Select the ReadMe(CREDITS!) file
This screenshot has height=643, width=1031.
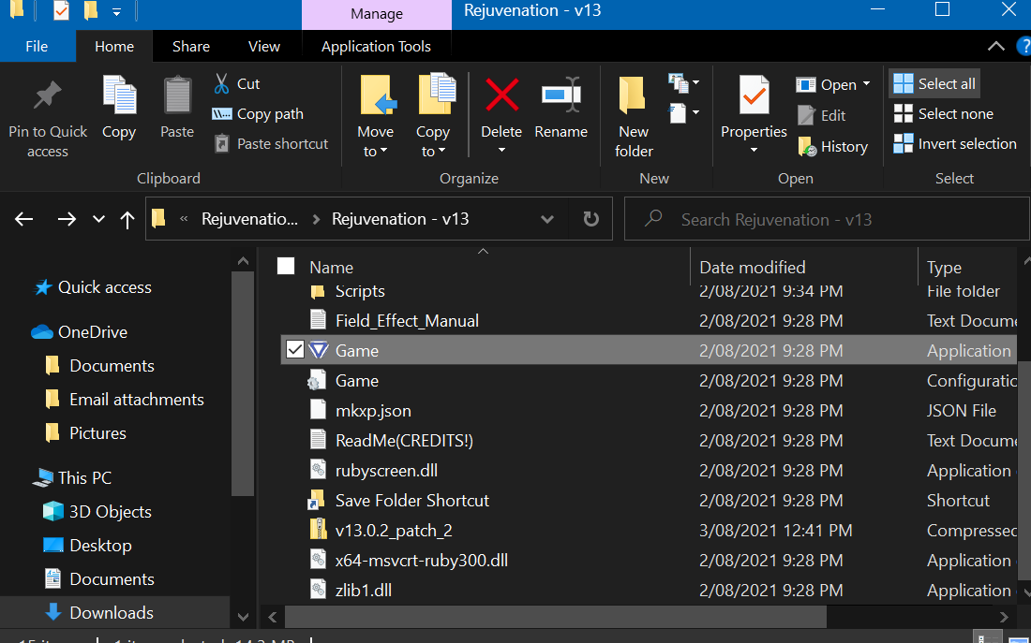pyautogui.click(x=404, y=441)
